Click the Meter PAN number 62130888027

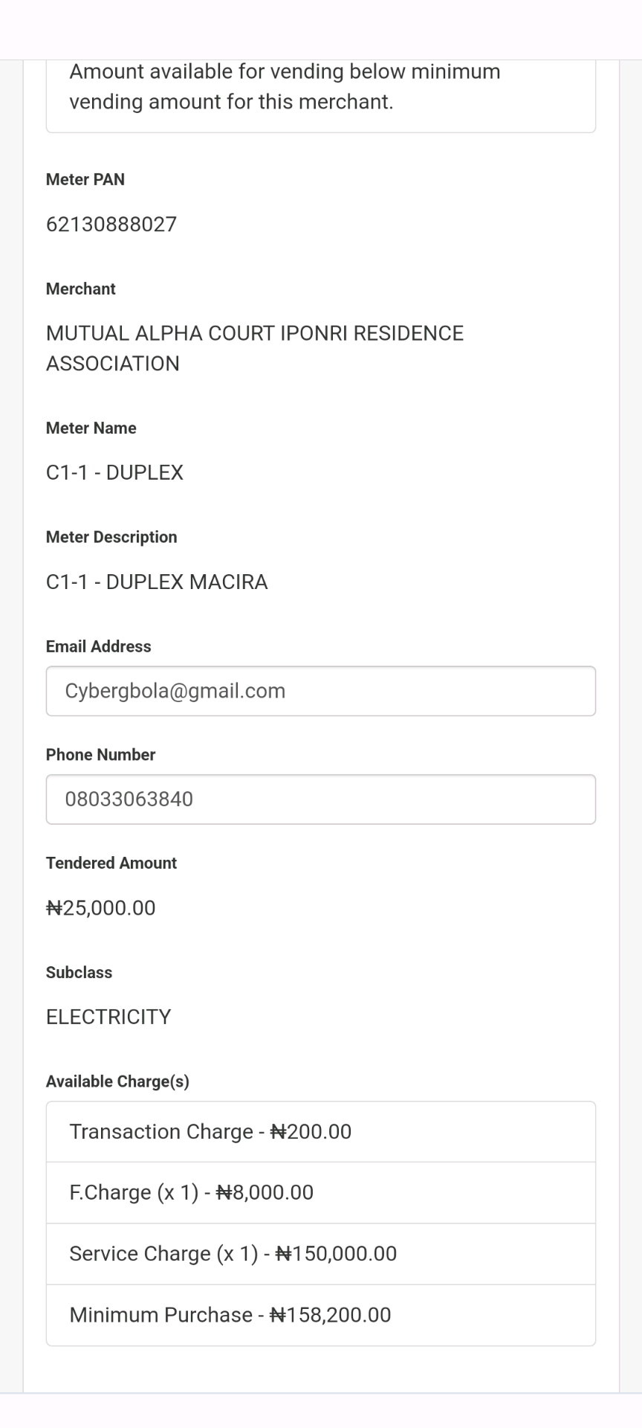(x=111, y=225)
